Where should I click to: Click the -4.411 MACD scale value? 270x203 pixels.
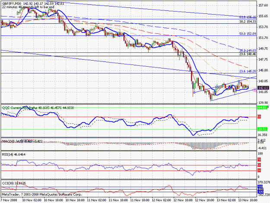click(262, 148)
